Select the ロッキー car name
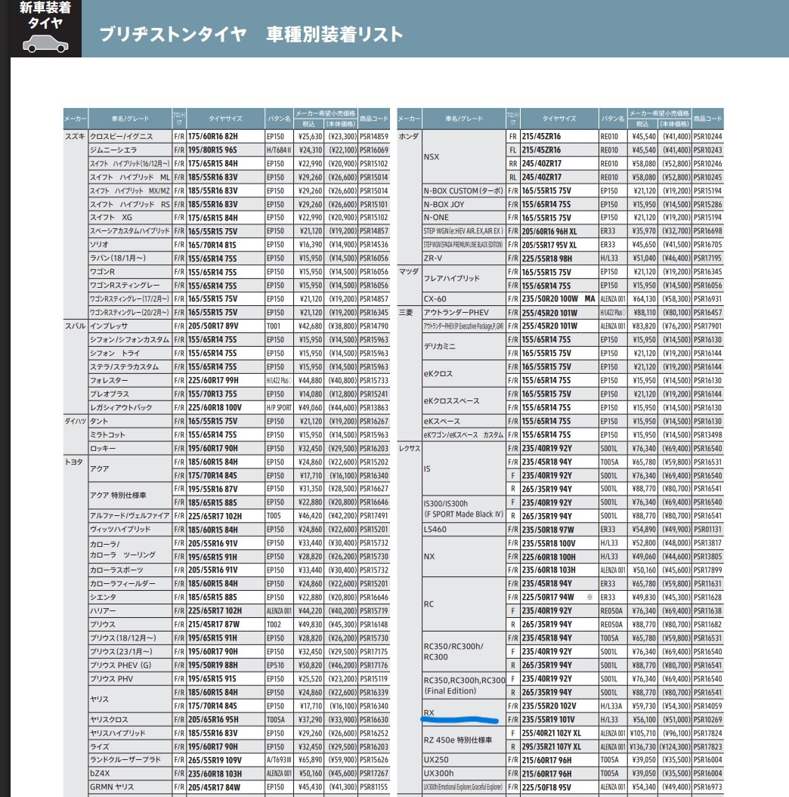 103,448
